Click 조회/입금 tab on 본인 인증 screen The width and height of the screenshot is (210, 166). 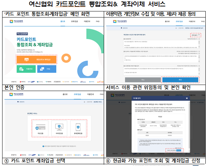pos(77,94)
